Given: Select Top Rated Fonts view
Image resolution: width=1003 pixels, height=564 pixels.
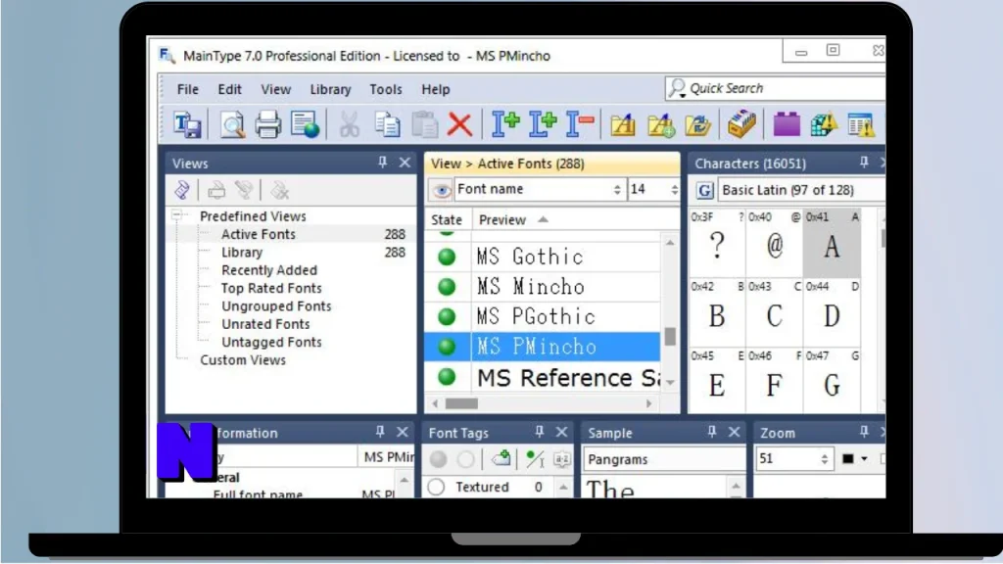Looking at the screenshot, I should tap(271, 289).
